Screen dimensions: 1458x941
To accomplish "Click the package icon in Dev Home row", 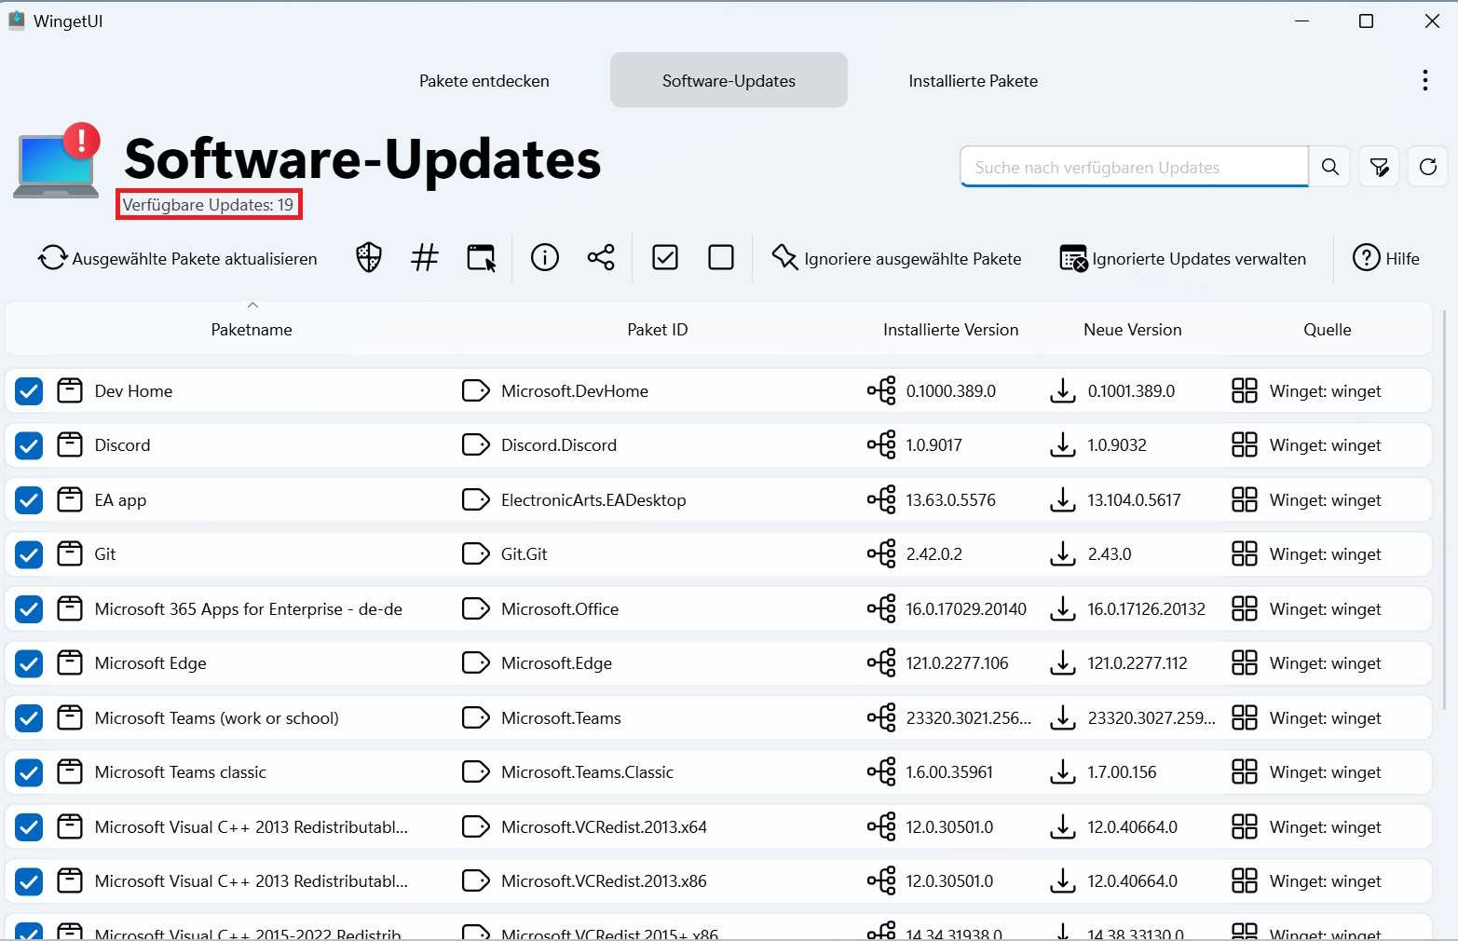I will click(70, 390).
